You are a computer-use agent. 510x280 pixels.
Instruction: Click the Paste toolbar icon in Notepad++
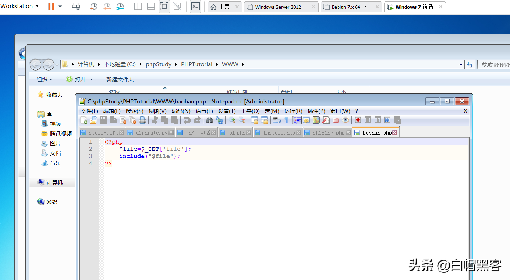click(175, 120)
